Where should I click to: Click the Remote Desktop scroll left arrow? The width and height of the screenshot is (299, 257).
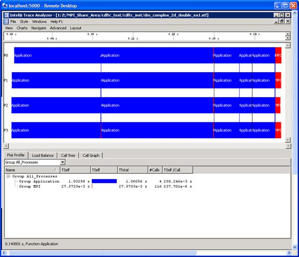[4, 253]
